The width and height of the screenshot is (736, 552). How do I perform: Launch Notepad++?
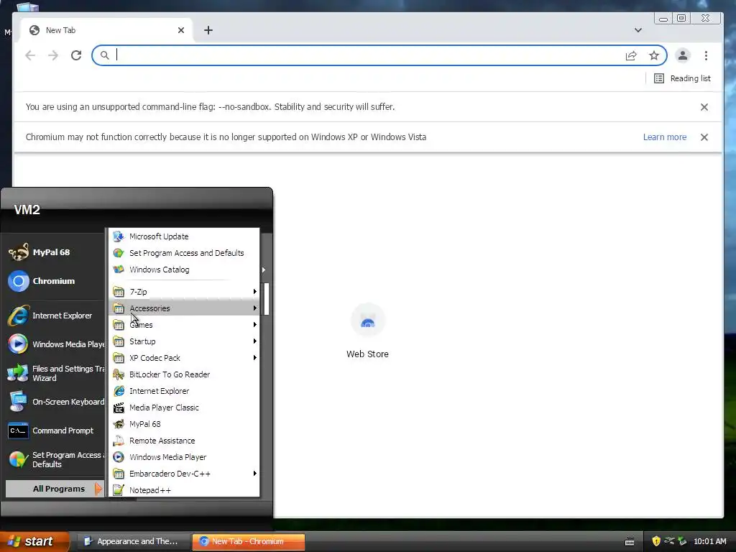pyautogui.click(x=184, y=490)
